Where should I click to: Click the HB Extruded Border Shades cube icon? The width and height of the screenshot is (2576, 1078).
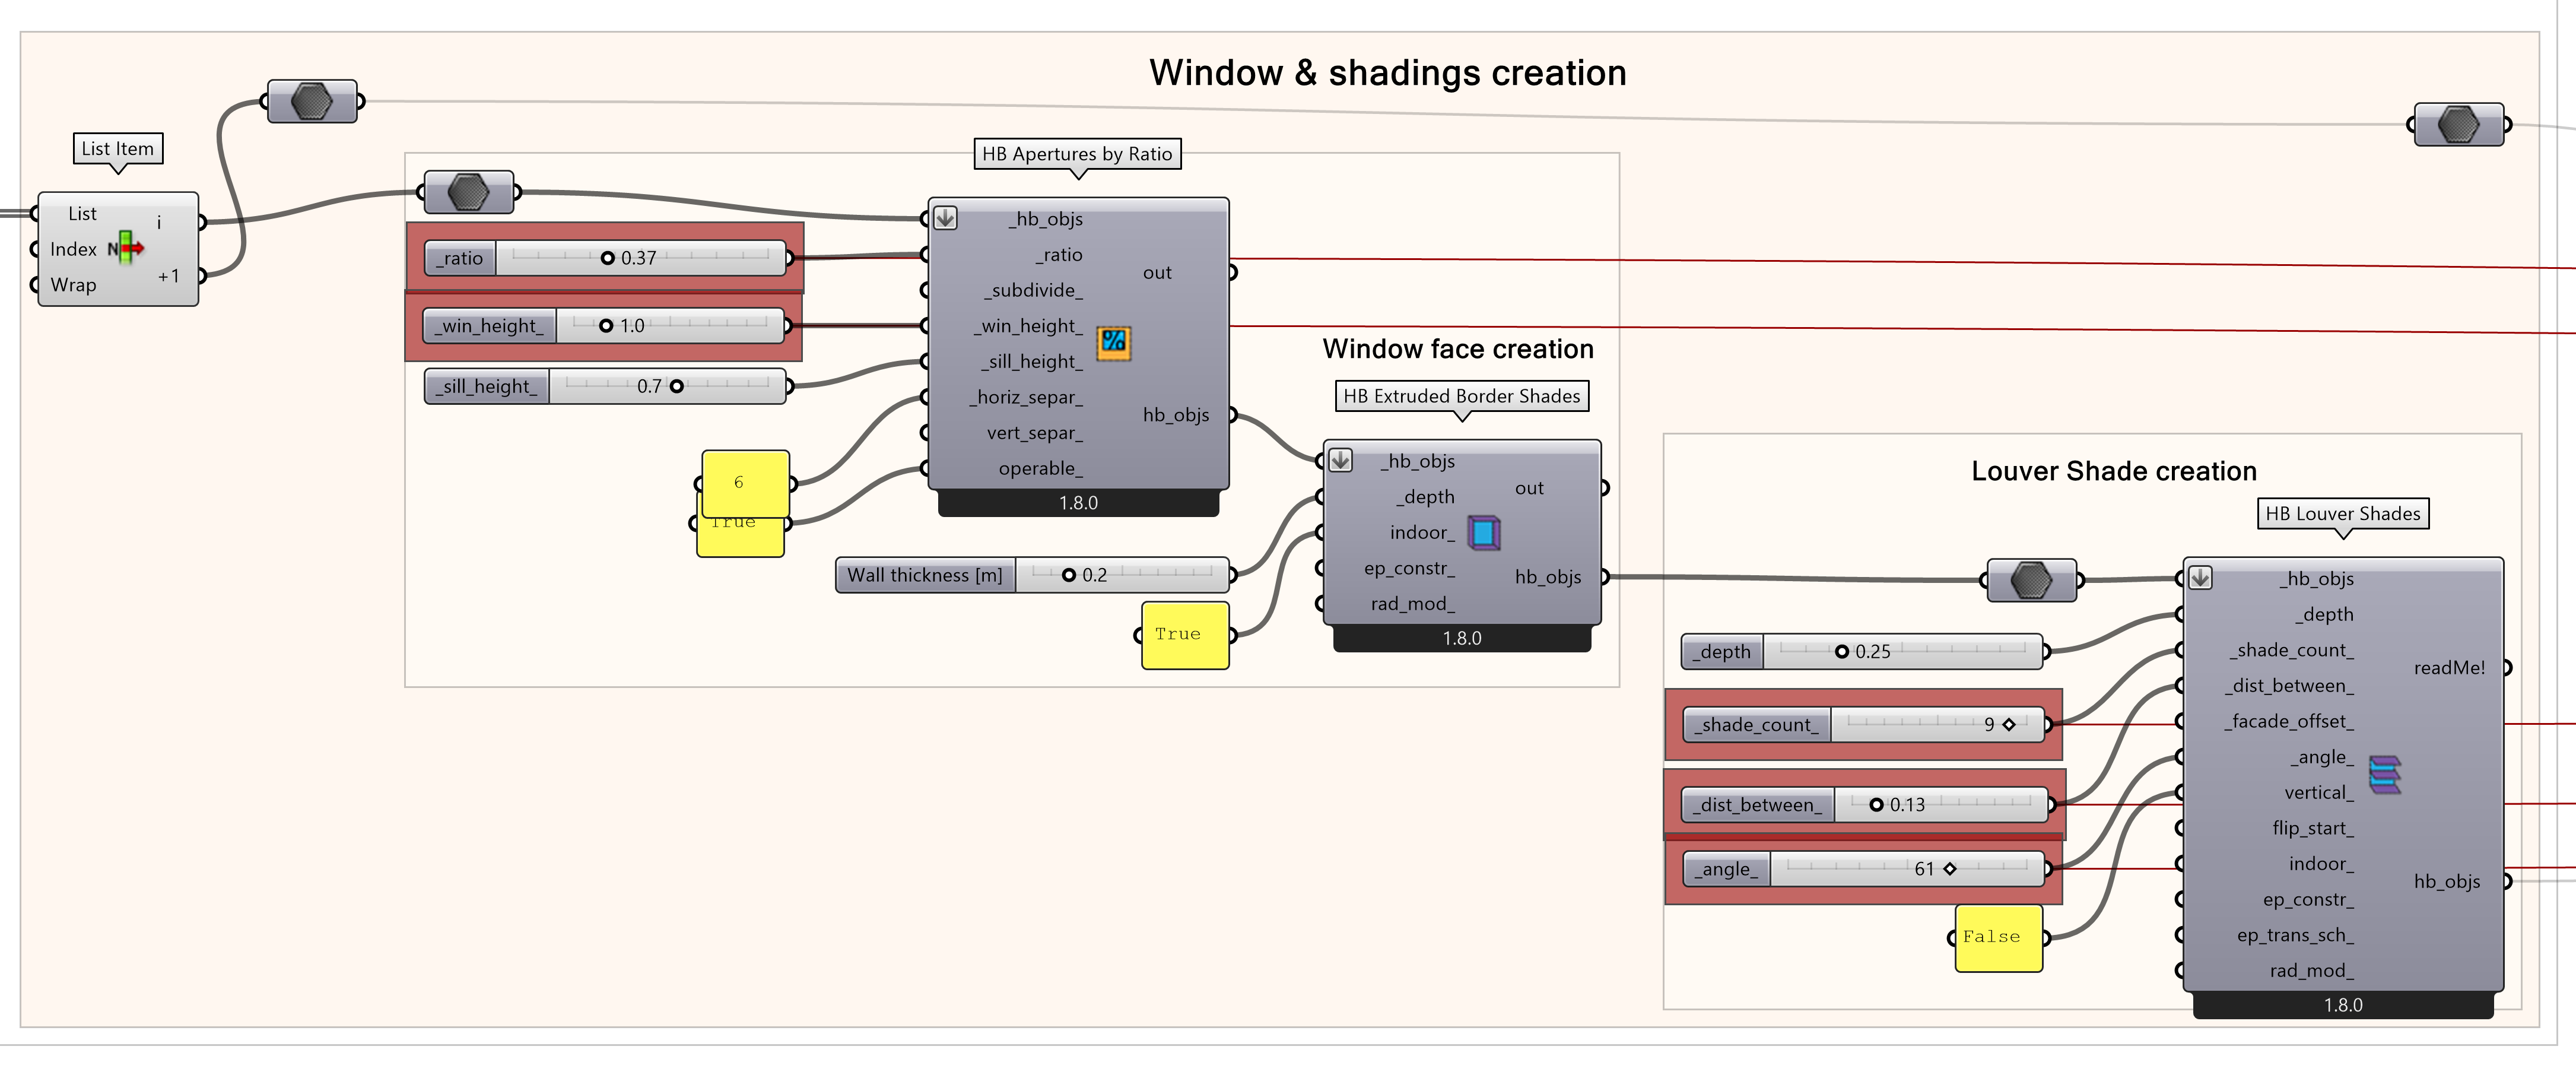coord(1484,532)
